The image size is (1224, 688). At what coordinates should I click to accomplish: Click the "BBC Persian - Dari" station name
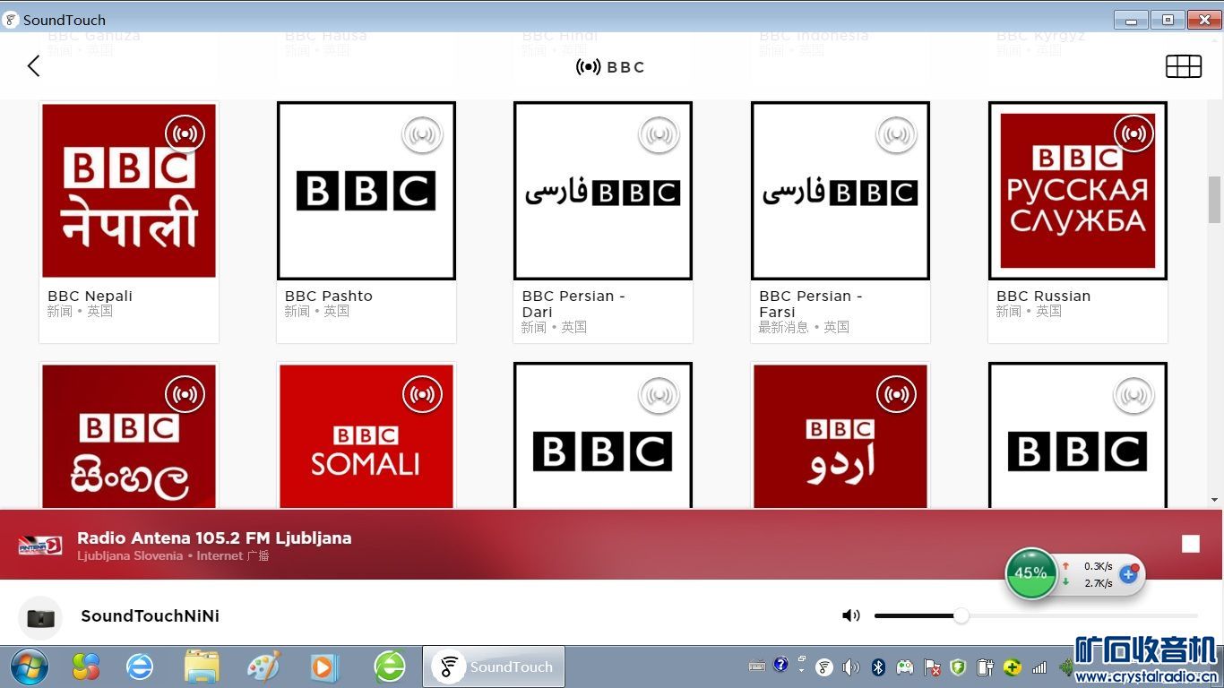point(573,304)
